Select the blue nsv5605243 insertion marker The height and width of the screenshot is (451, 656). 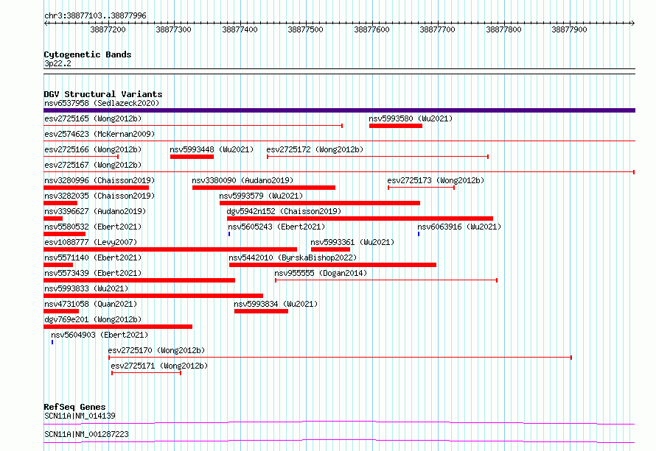pyautogui.click(x=229, y=234)
